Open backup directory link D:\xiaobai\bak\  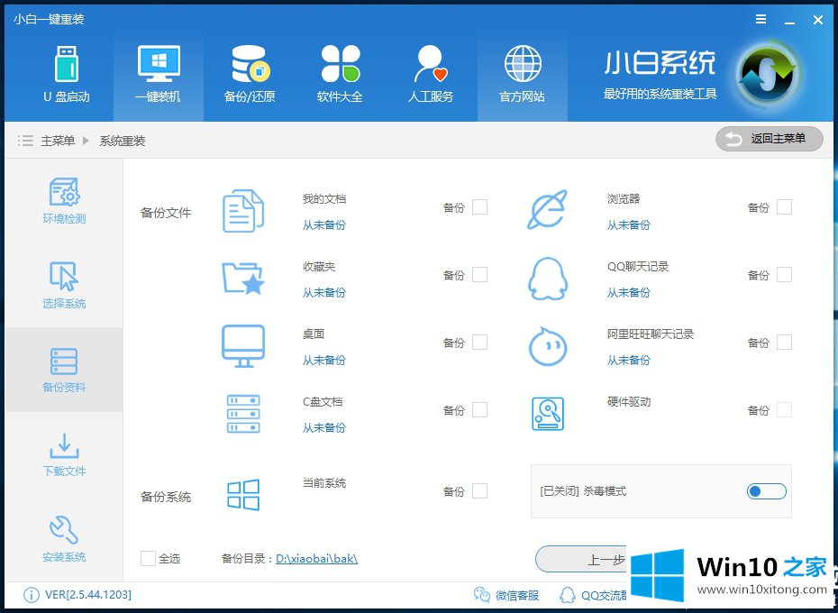316,558
